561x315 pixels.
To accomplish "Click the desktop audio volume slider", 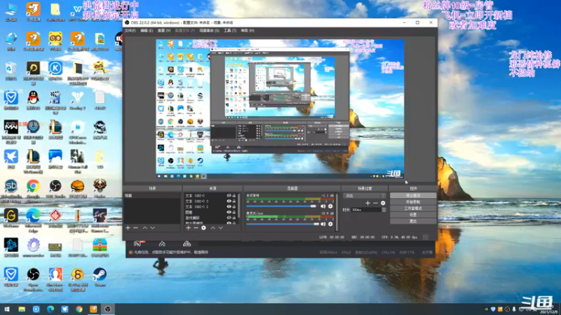I will tap(281, 206).
